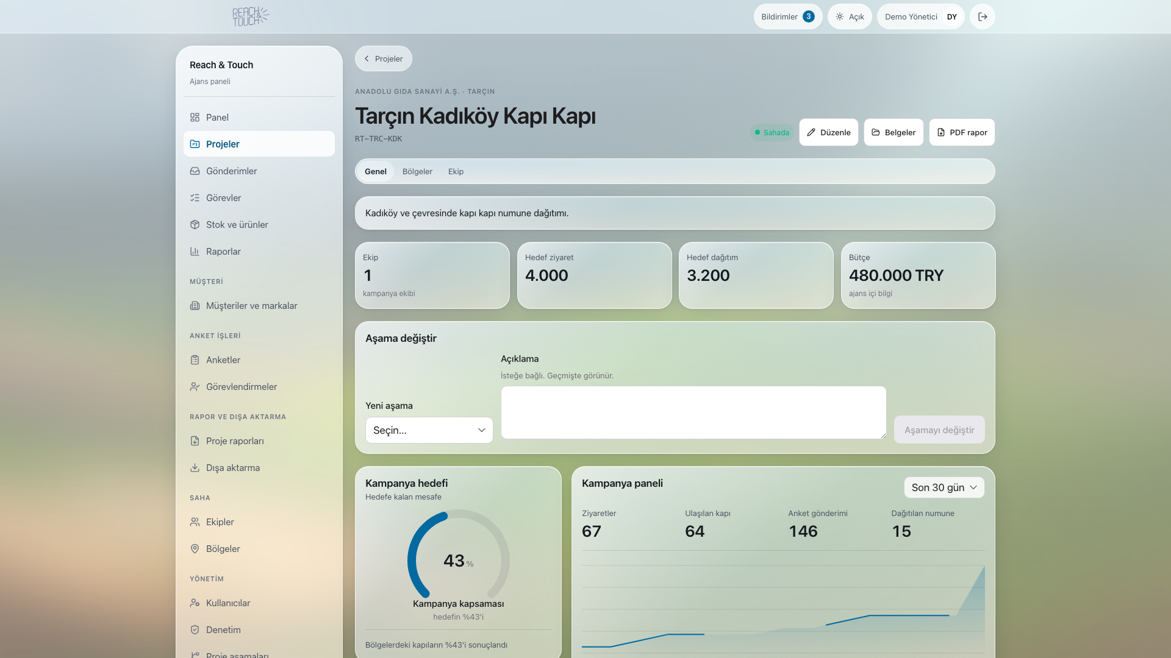
Task: Click the Bölgeler map pin icon
Action: pos(195,548)
